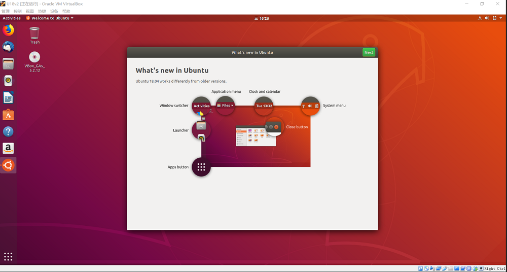Open the 管理 menu in VirtualBox
Image resolution: width=507 pixels, height=272 pixels.
[x=6, y=11]
